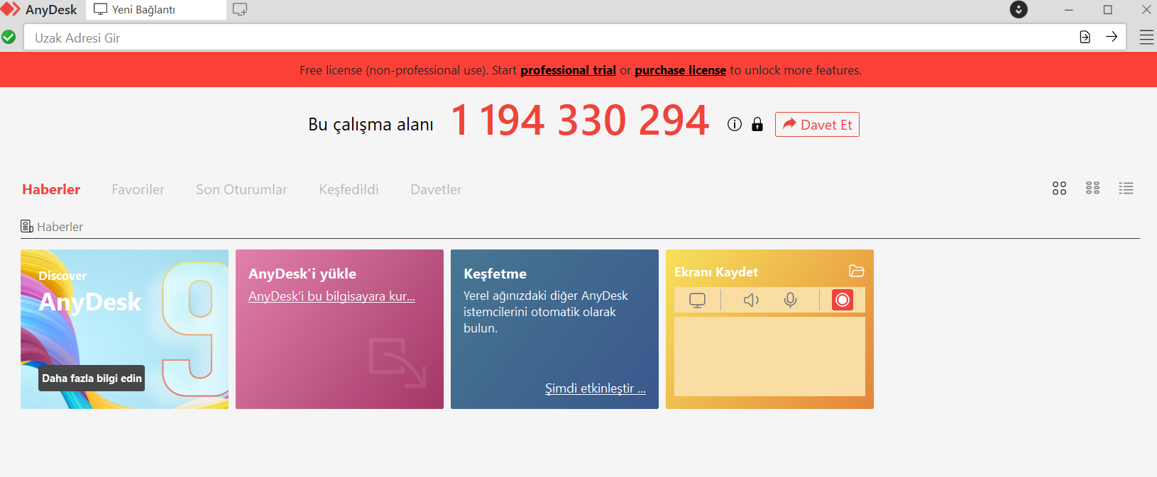Viewport: 1157px width, 477px height.
Task: Open the Favoriler tab
Action: point(138,189)
